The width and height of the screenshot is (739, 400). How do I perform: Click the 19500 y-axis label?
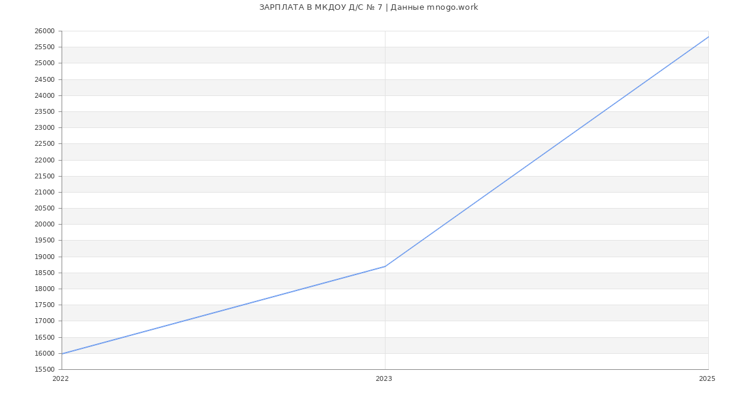[45, 241]
